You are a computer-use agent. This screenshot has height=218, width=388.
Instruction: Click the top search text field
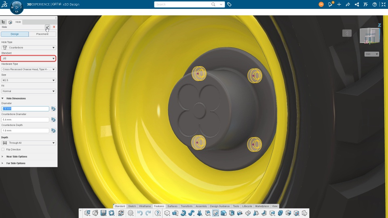click(183, 4)
